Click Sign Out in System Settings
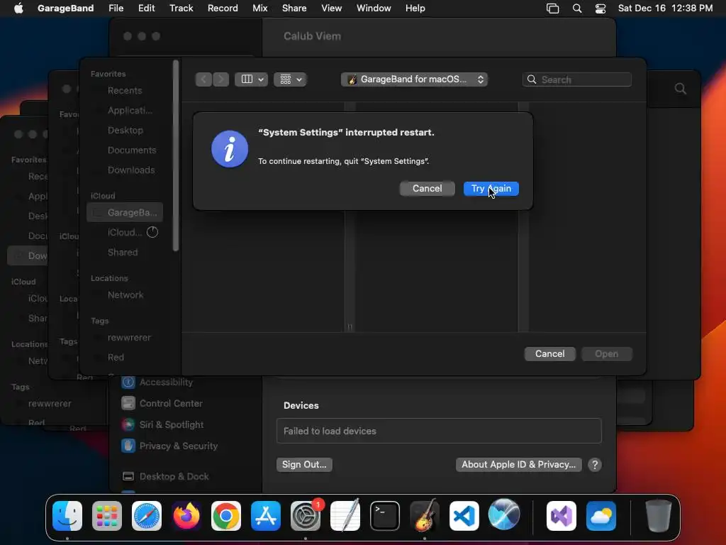The image size is (726, 545). pos(304,464)
